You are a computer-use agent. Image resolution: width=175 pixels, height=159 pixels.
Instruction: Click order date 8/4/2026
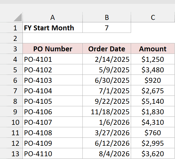(x=107, y=153)
